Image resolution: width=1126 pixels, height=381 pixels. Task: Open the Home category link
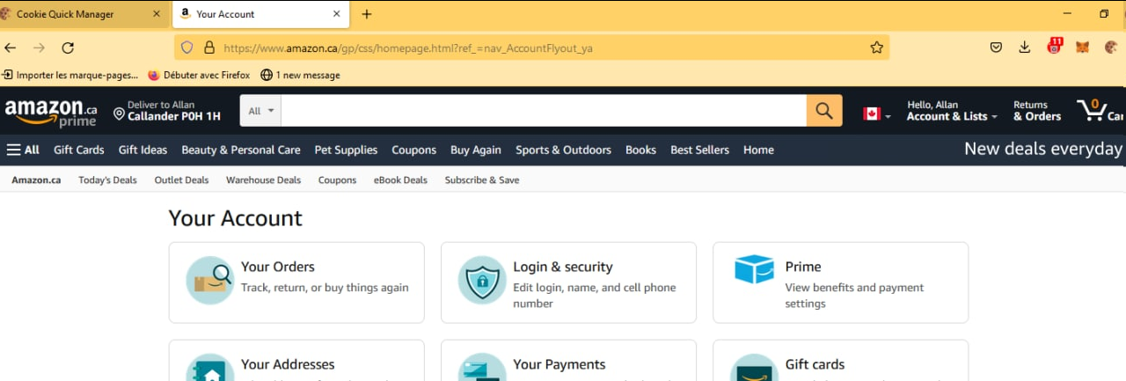(758, 150)
